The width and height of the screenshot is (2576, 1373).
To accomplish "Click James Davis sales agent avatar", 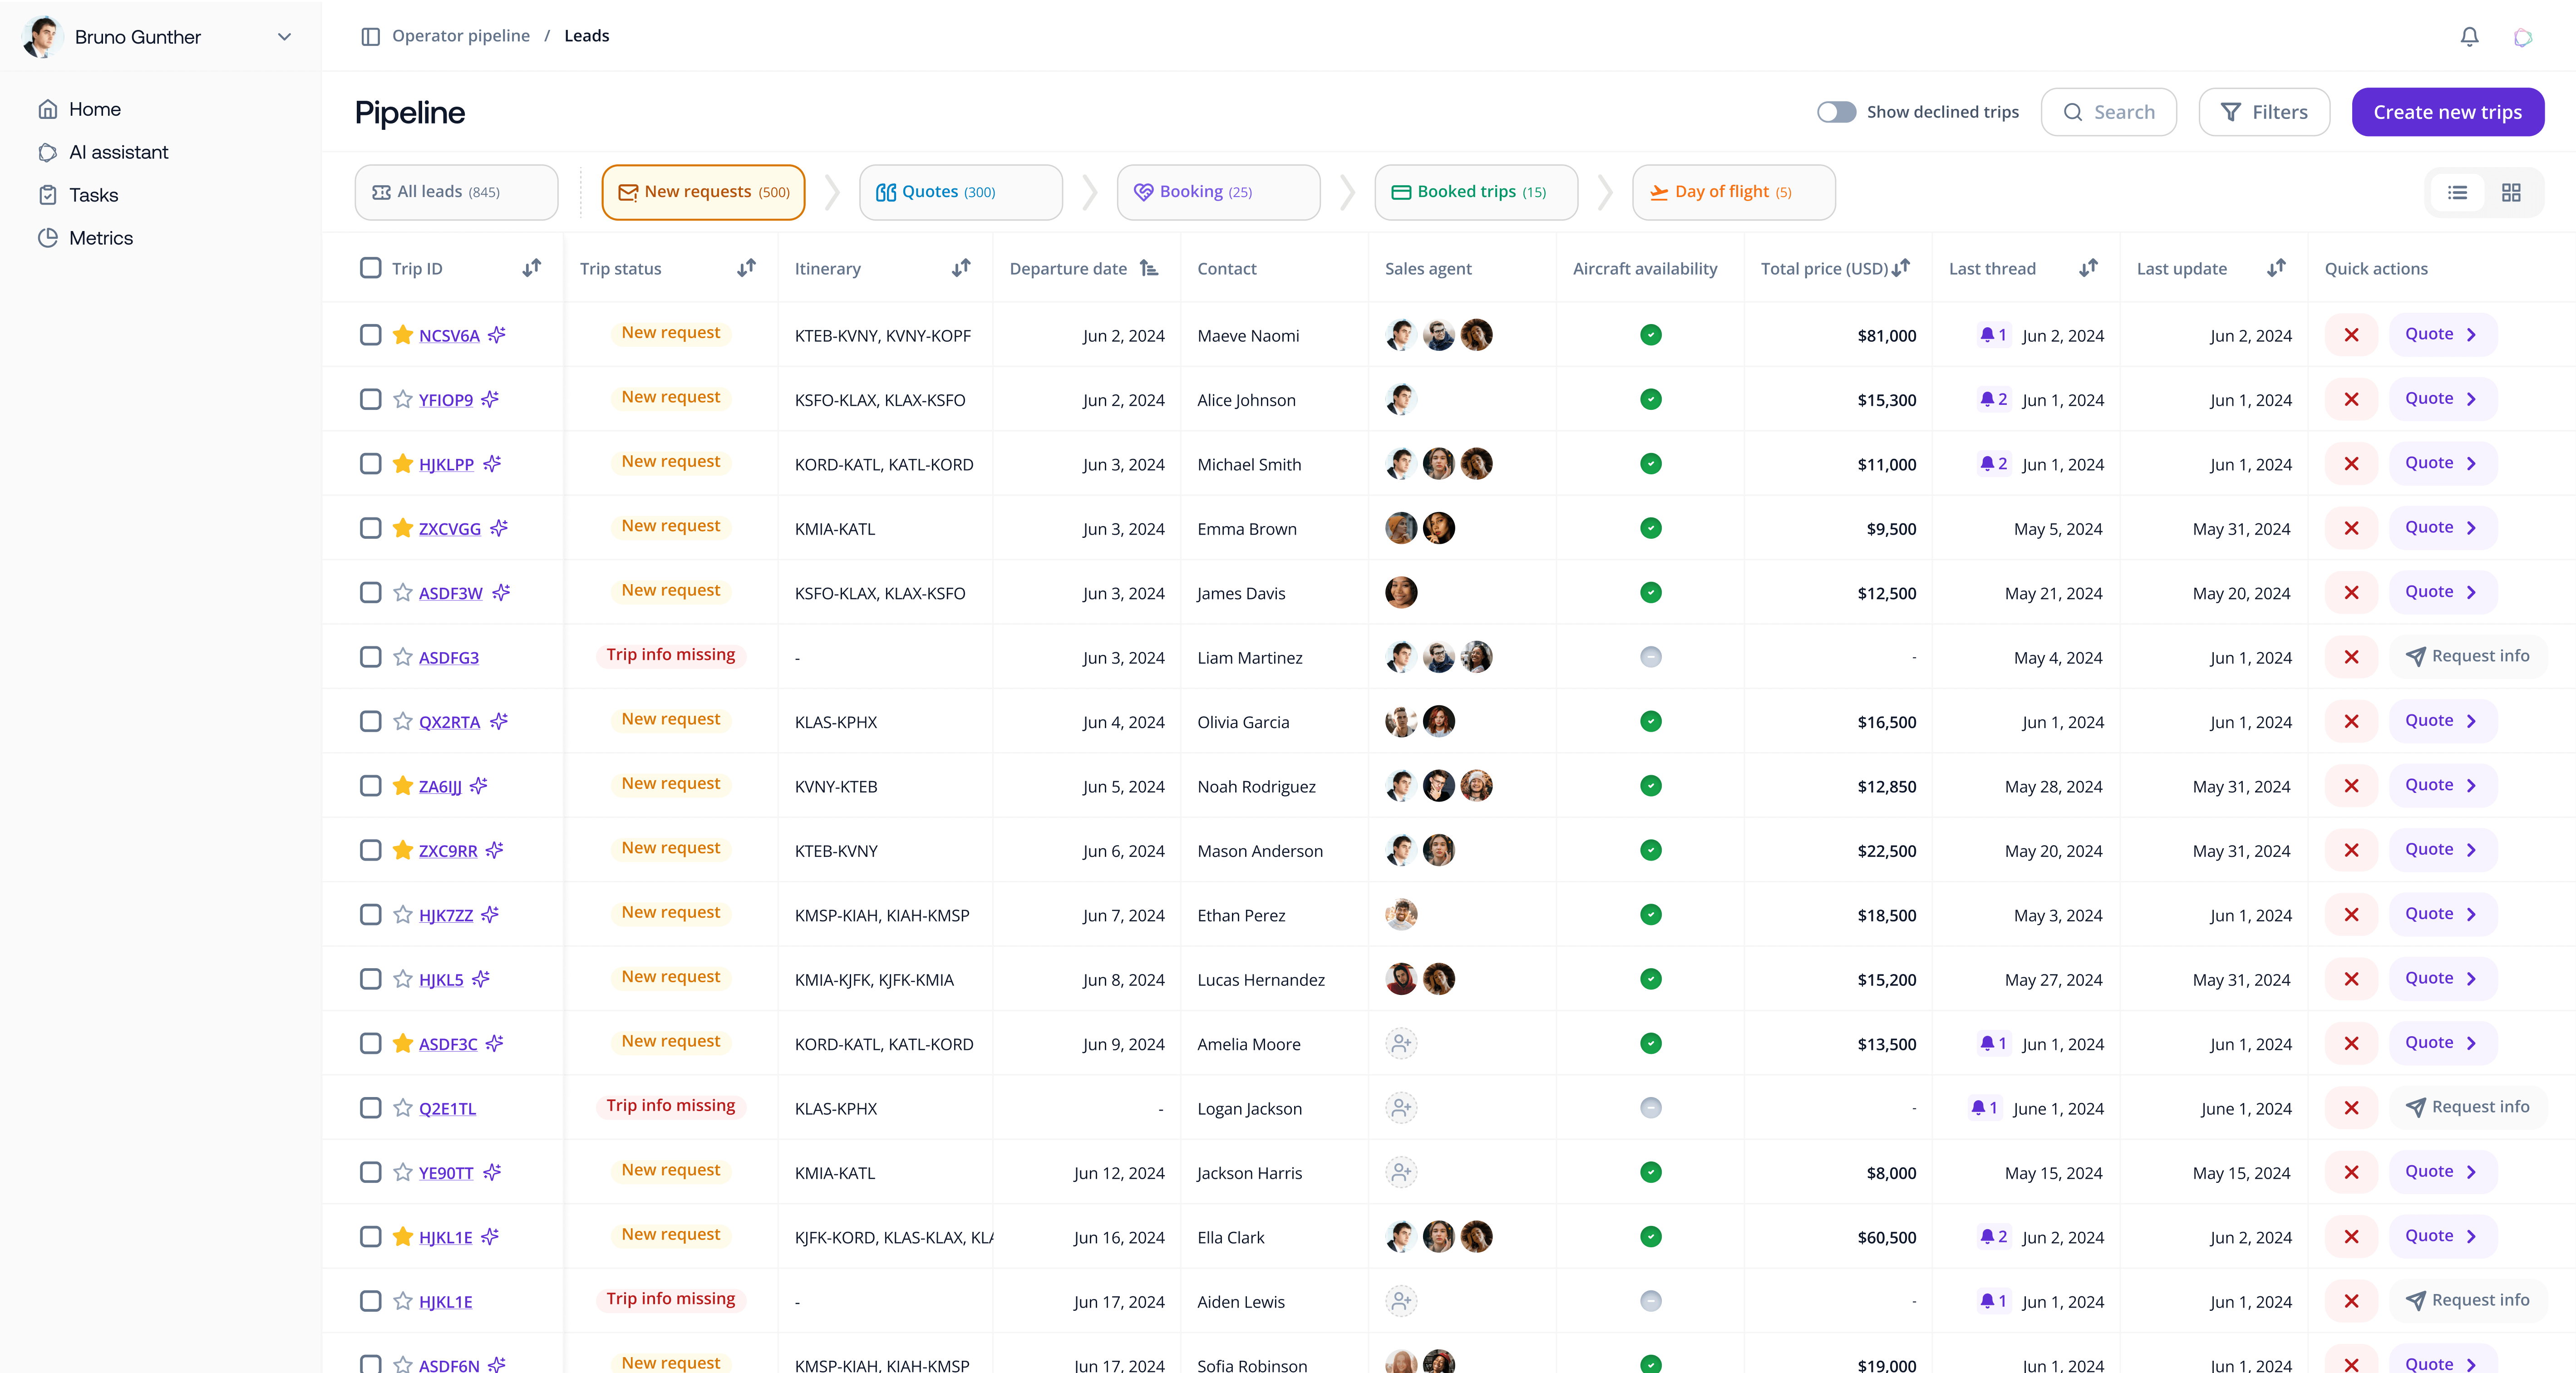I will 1401,592.
